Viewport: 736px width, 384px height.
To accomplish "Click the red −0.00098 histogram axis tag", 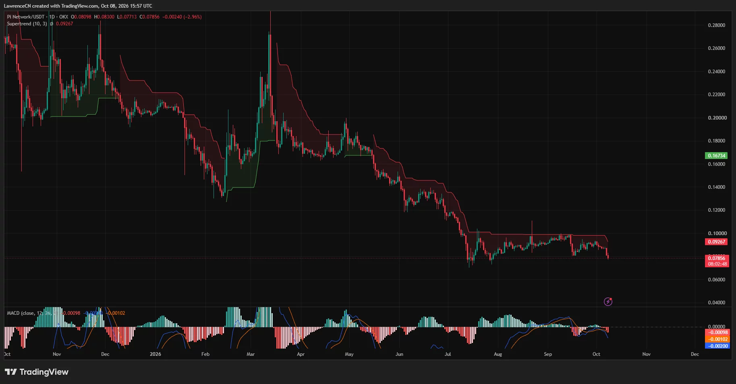I will pyautogui.click(x=718, y=332).
